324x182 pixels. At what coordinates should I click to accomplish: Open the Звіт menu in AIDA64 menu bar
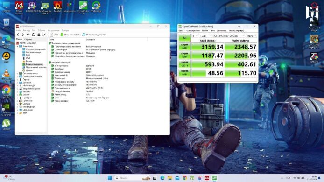coord(34,30)
